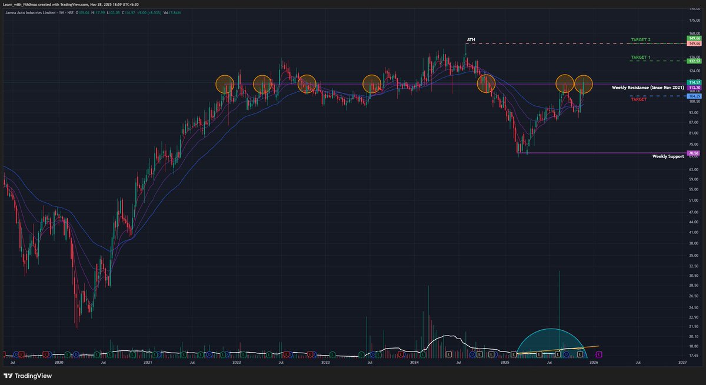Select the teal semicircle arc drawing over volume

click(551, 343)
